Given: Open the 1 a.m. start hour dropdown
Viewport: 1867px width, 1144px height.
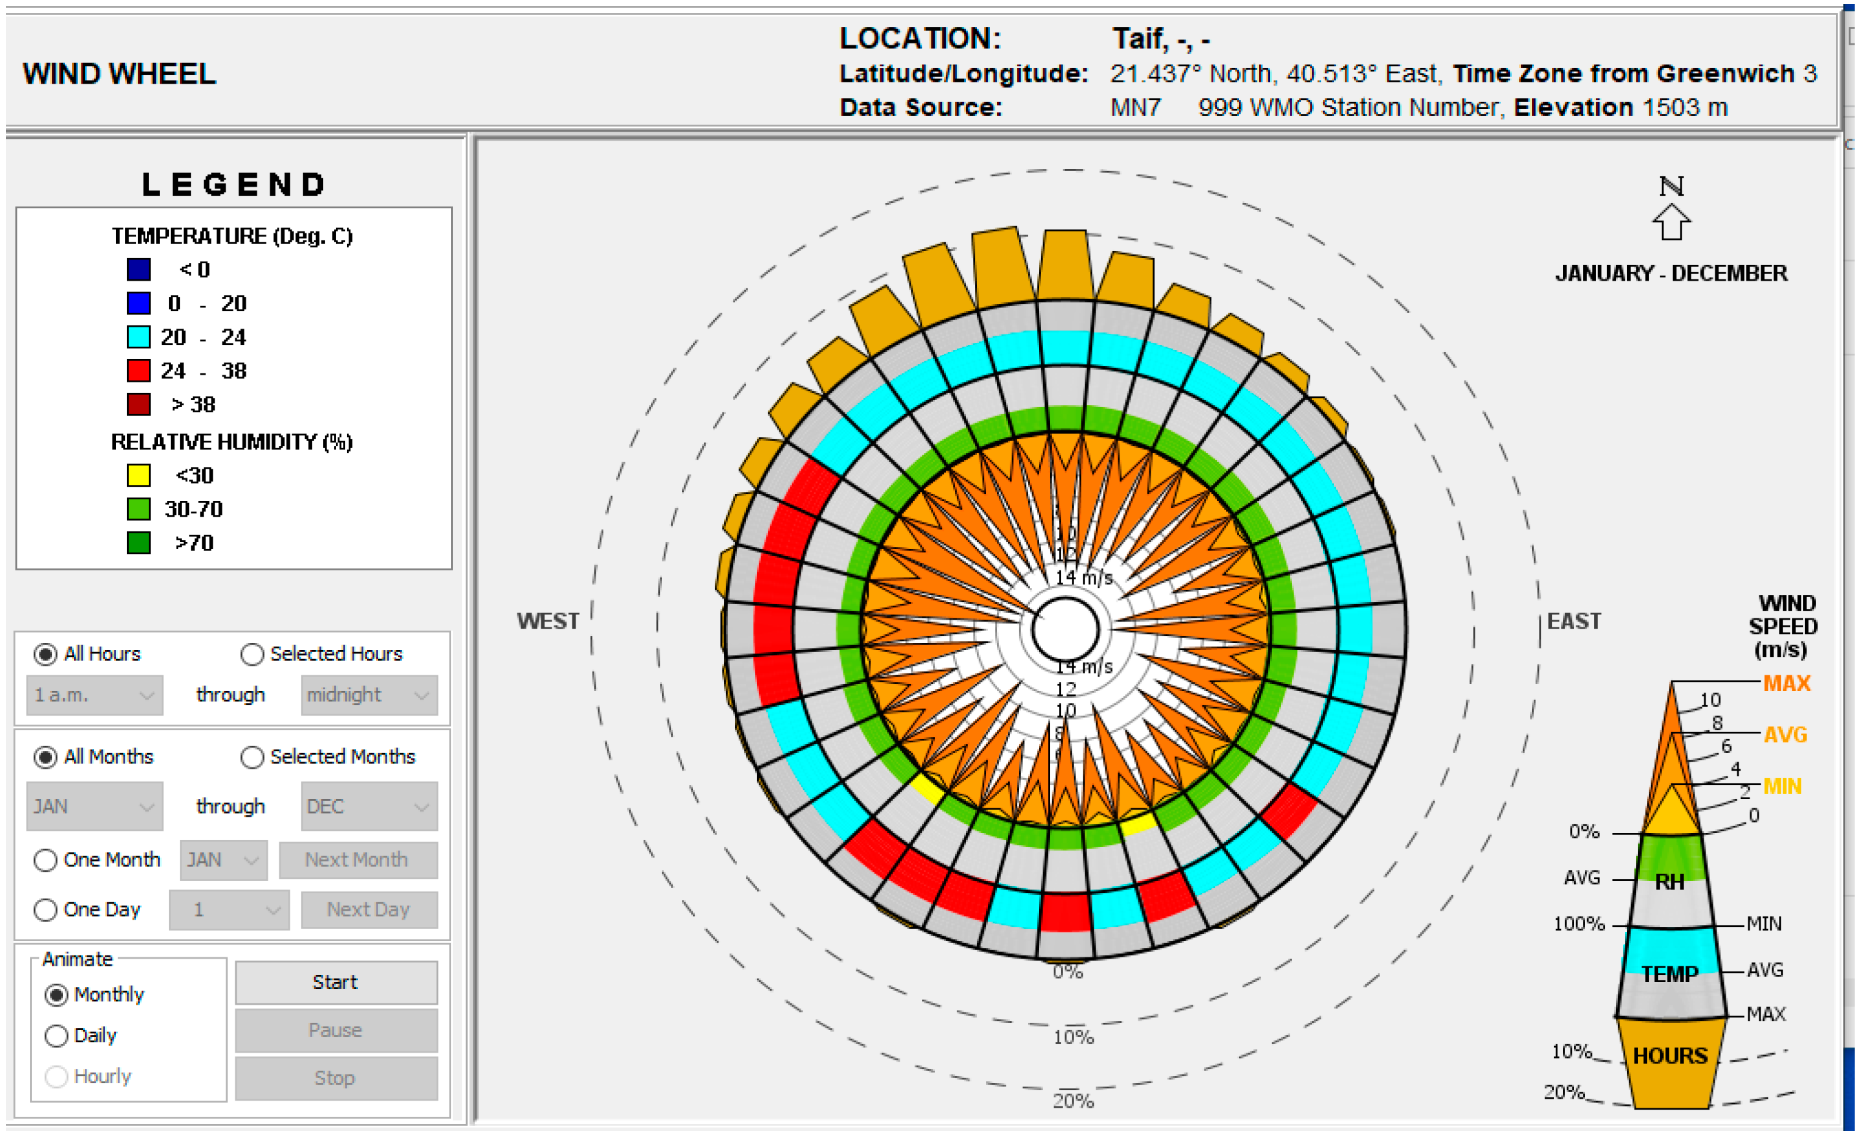Looking at the screenshot, I should 94,695.
